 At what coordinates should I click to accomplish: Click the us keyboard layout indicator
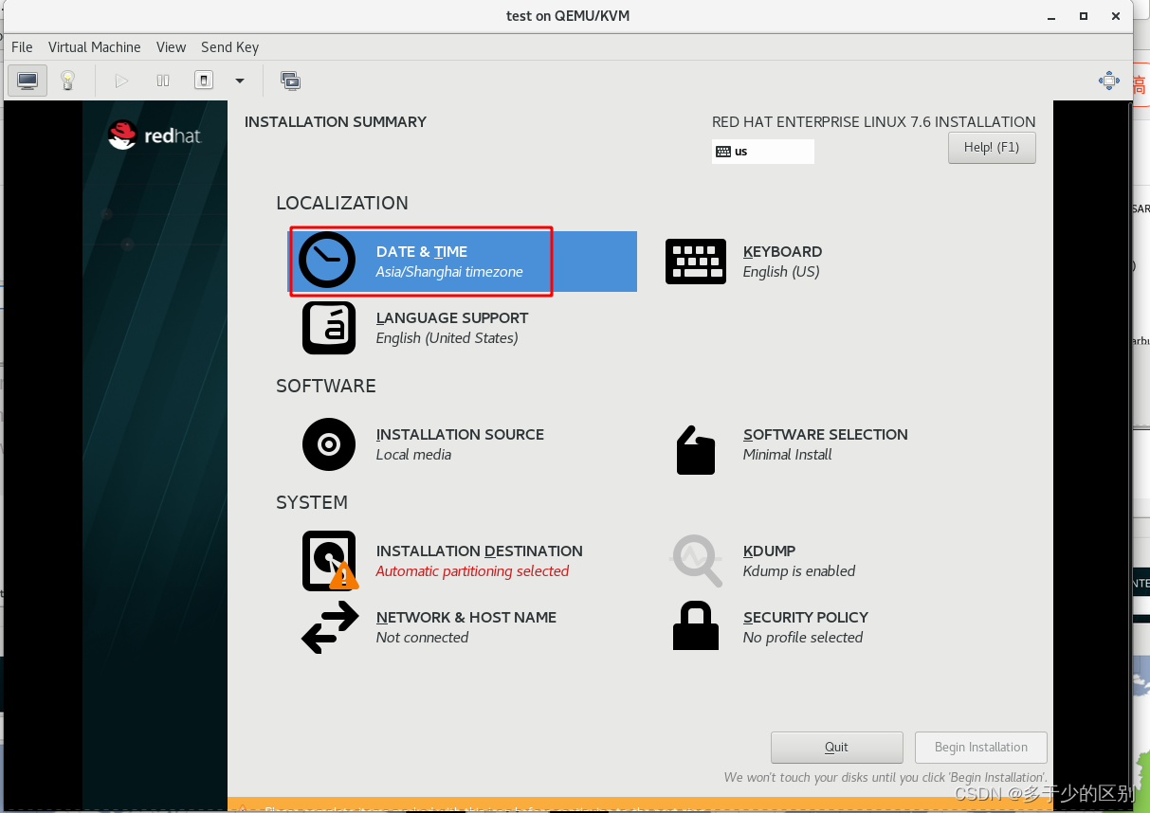click(762, 152)
